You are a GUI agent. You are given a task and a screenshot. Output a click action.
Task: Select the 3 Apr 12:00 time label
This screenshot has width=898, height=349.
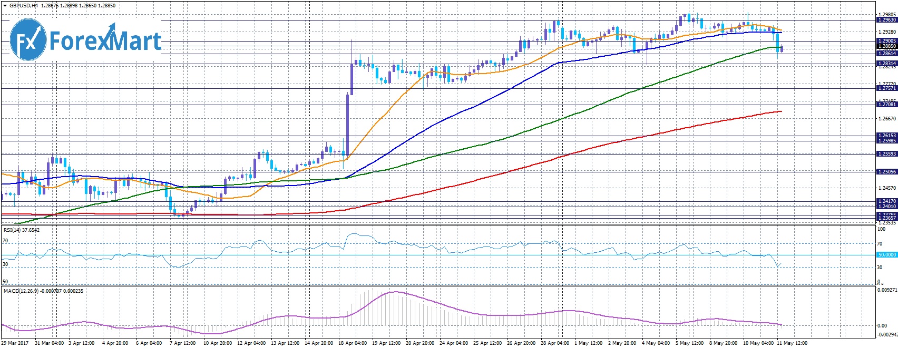click(82, 343)
